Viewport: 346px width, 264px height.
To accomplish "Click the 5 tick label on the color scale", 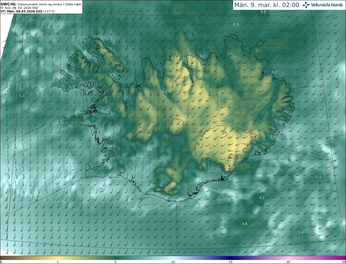I will tap(115, 262).
